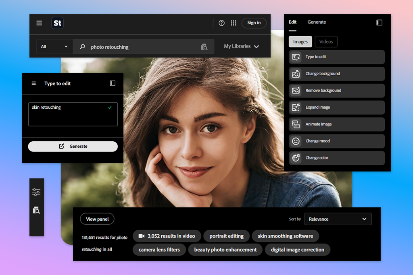Click the photo retouching search field

tap(144, 47)
